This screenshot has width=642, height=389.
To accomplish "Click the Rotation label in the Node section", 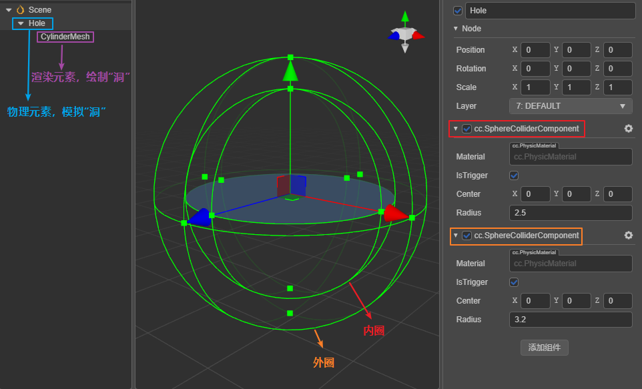I will point(471,68).
